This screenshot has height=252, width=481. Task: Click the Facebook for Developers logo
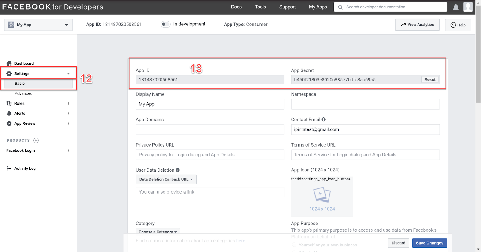click(x=53, y=7)
